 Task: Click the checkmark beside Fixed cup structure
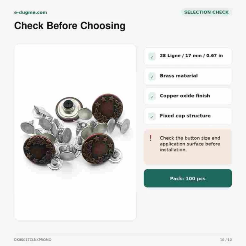click(x=152, y=117)
